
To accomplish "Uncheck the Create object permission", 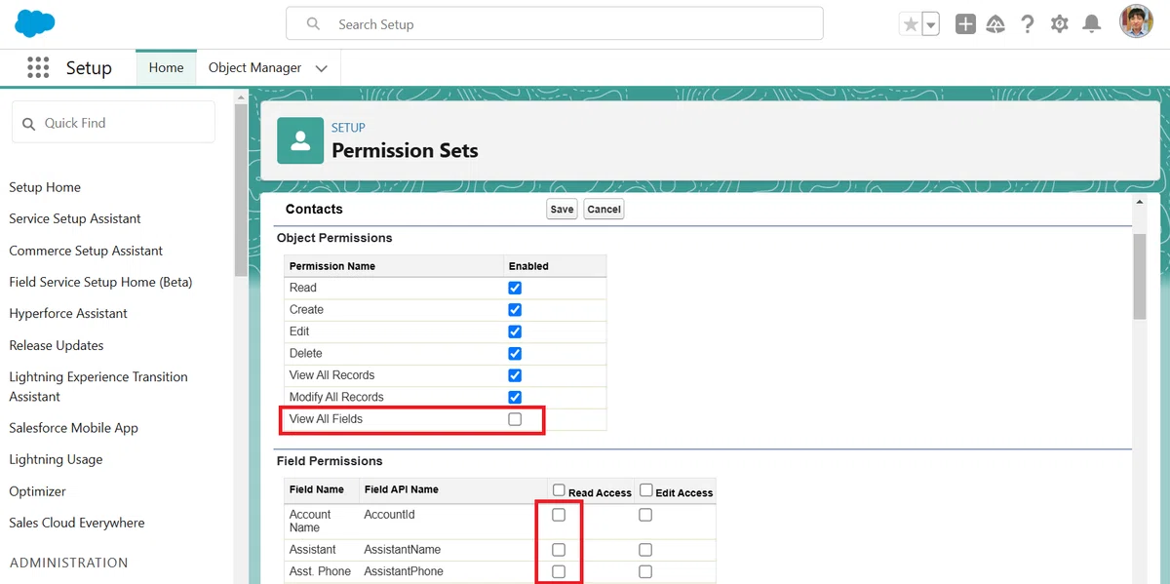I will (515, 310).
